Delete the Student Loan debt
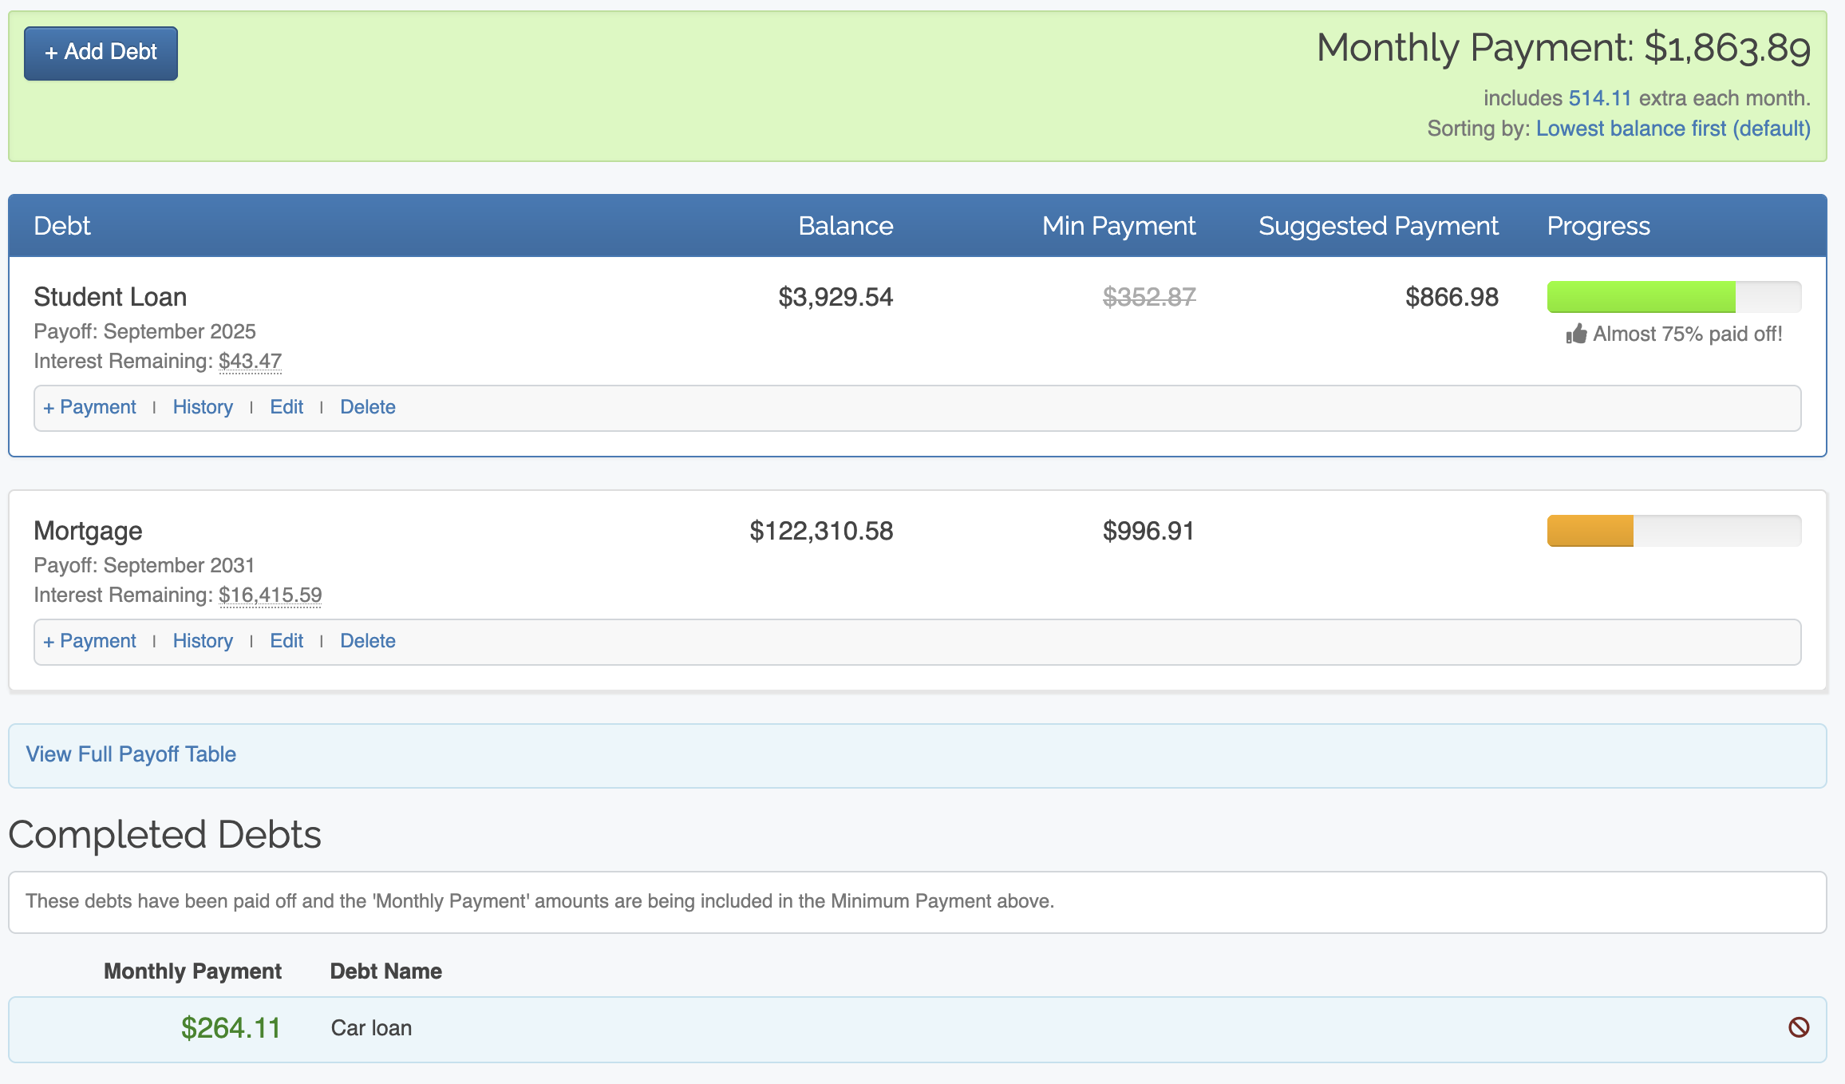 coord(368,407)
